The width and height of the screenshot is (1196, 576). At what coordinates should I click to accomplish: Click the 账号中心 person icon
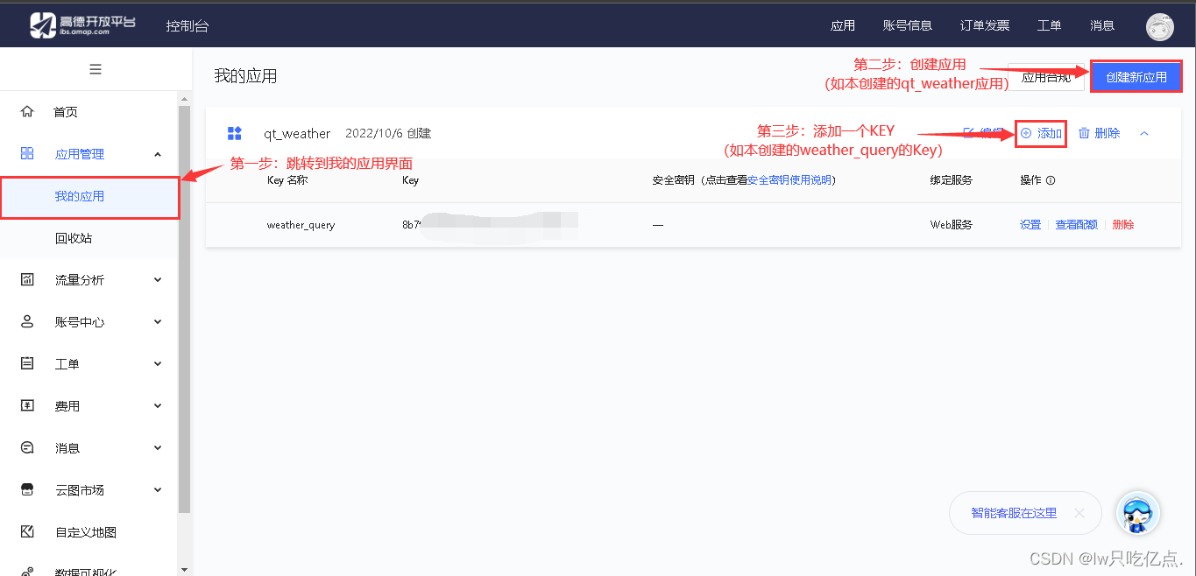point(27,321)
